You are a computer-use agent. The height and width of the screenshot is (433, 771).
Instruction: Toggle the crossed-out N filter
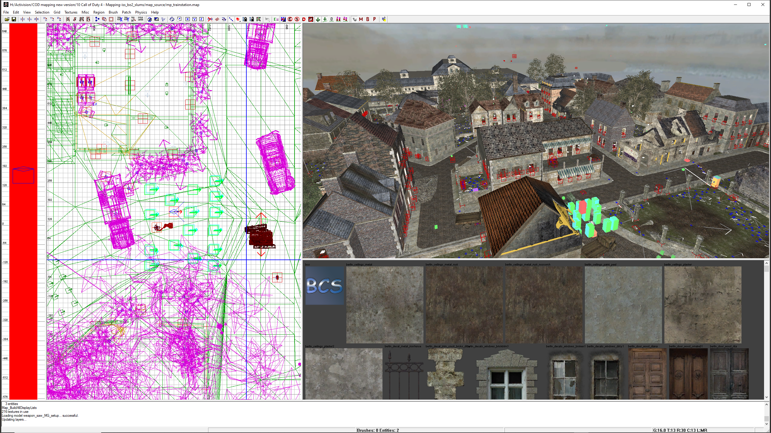click(x=311, y=19)
